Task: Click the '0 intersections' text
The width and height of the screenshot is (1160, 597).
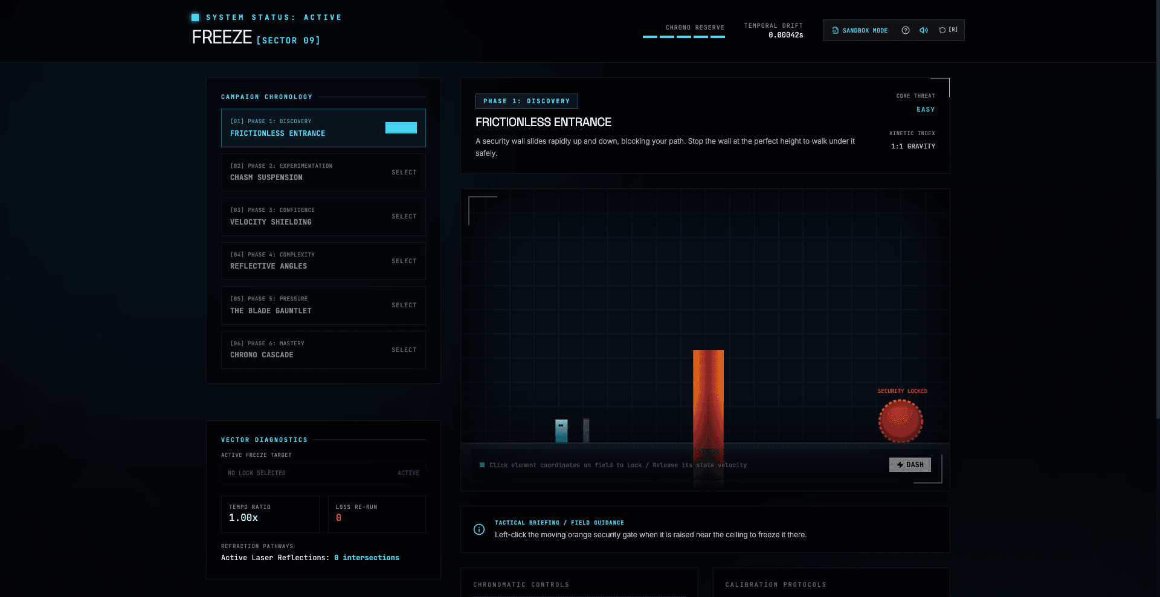Action: pos(367,558)
